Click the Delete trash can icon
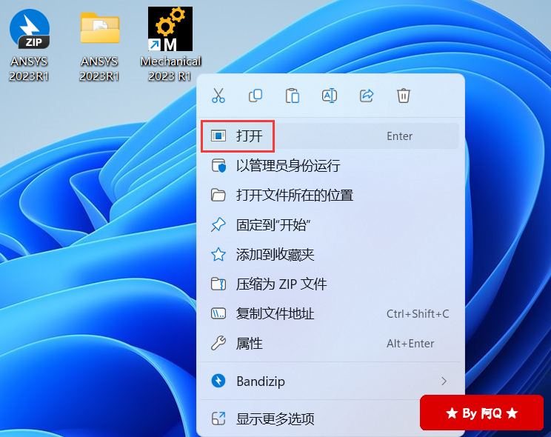 click(404, 96)
